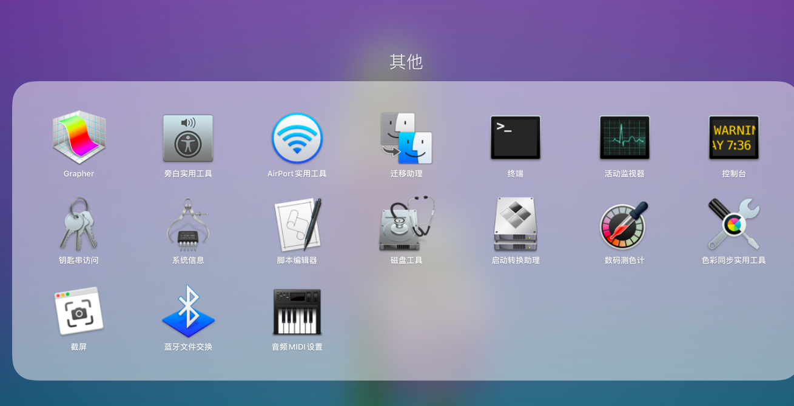Click the "截屏" label text
Screen dimensions: 794x406
point(79,347)
